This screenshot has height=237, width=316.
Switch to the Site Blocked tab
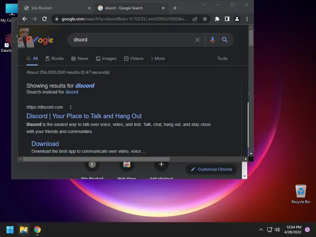[x=57, y=8]
